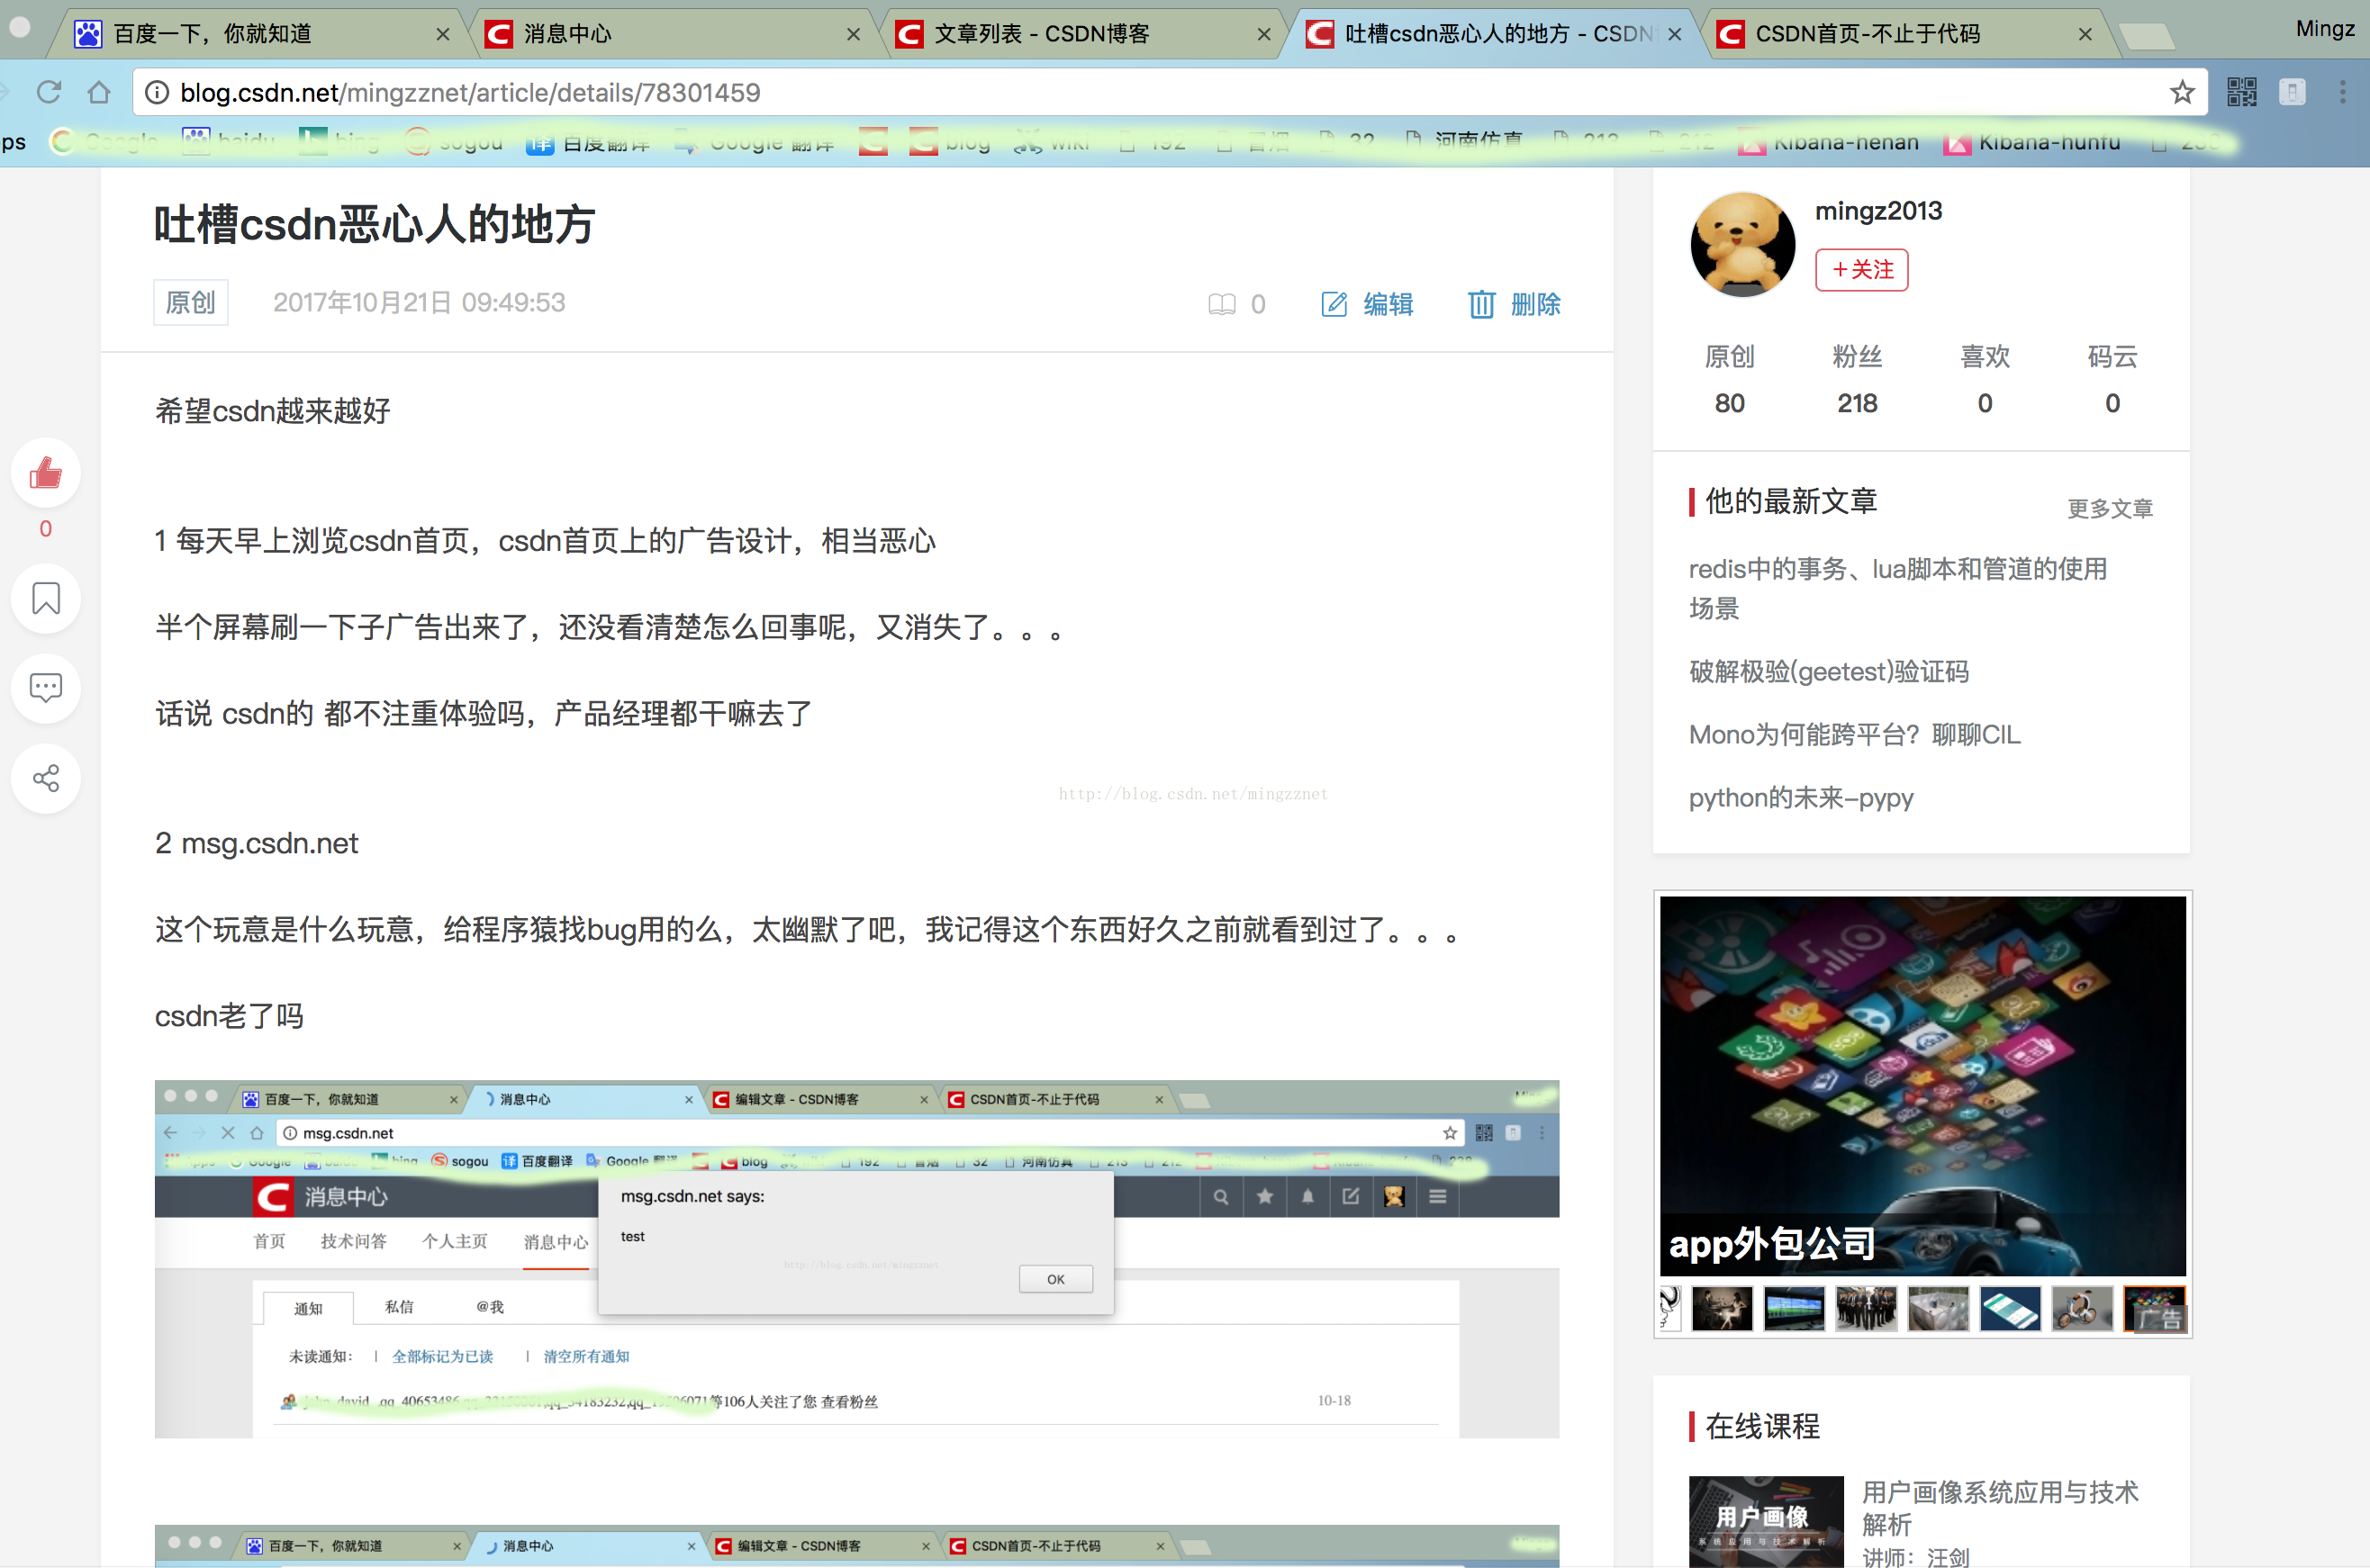Open the QR code extension icon
This screenshot has height=1568, width=2370.
pos(2242,92)
